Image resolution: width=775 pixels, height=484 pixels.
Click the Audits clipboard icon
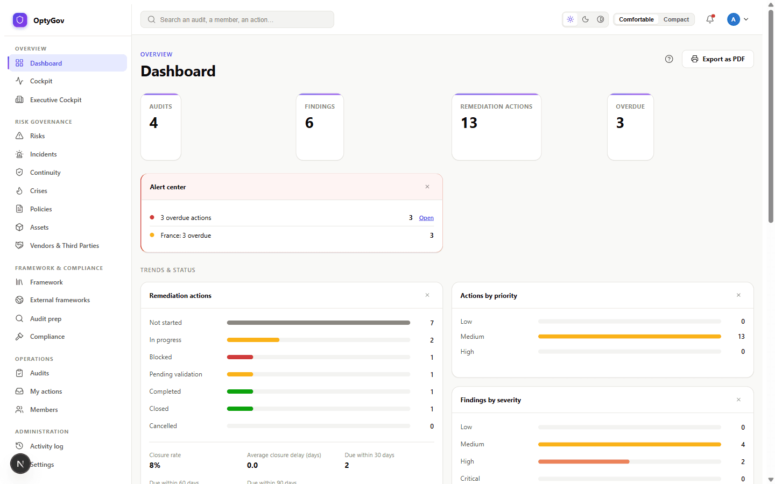point(19,373)
